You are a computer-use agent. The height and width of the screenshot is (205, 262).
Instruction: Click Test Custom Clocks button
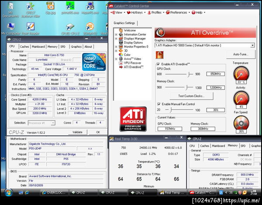pyautogui.click(x=191, y=96)
